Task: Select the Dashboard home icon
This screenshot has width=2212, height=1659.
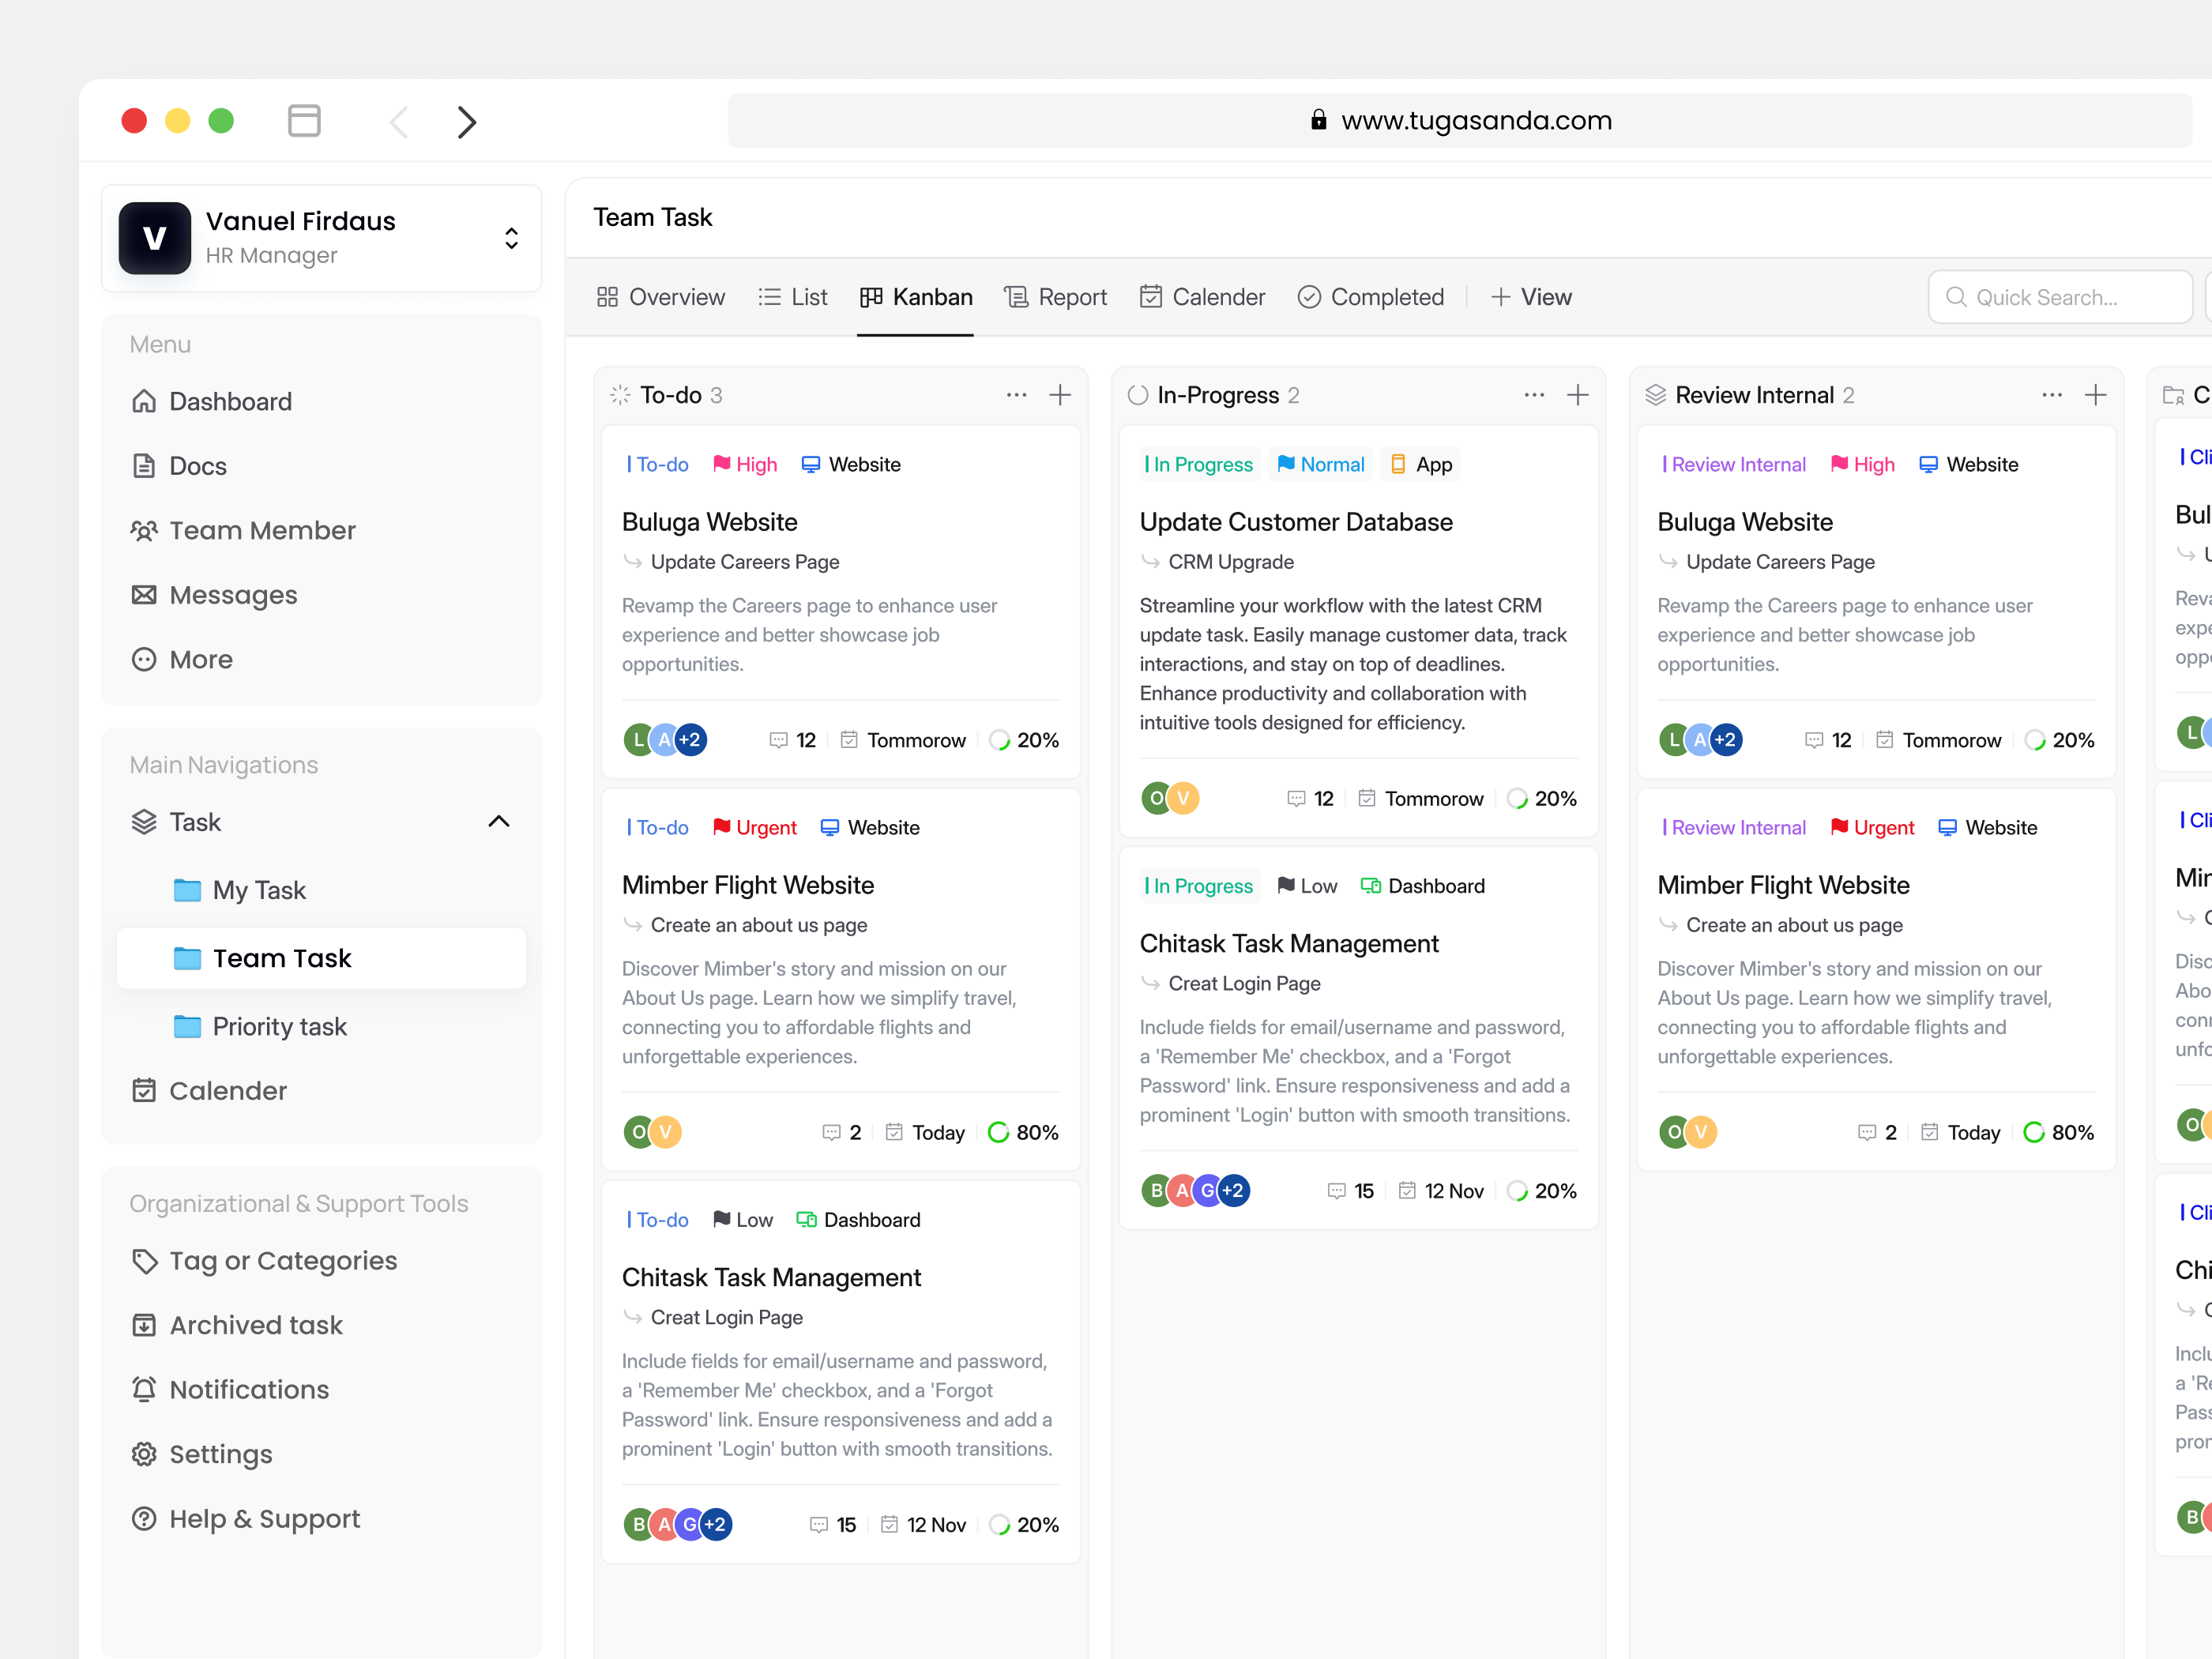Action: 145,401
